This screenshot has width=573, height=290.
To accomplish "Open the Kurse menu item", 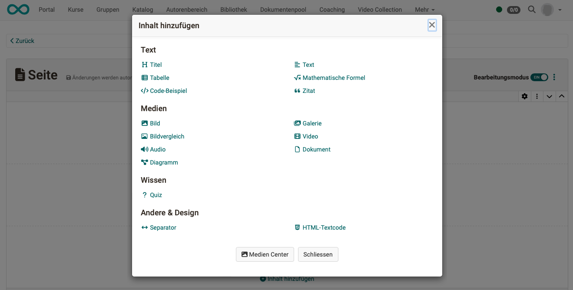I will click(75, 10).
